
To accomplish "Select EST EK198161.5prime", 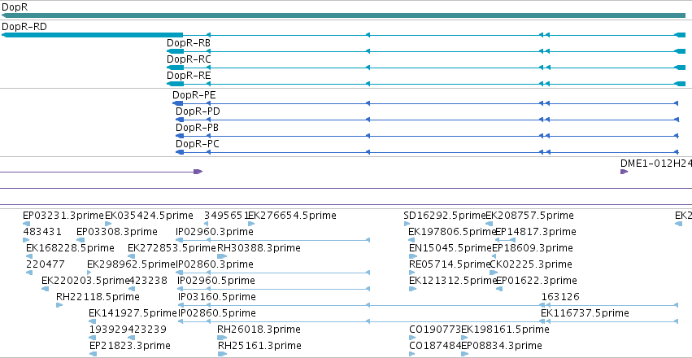I will pos(505,330).
